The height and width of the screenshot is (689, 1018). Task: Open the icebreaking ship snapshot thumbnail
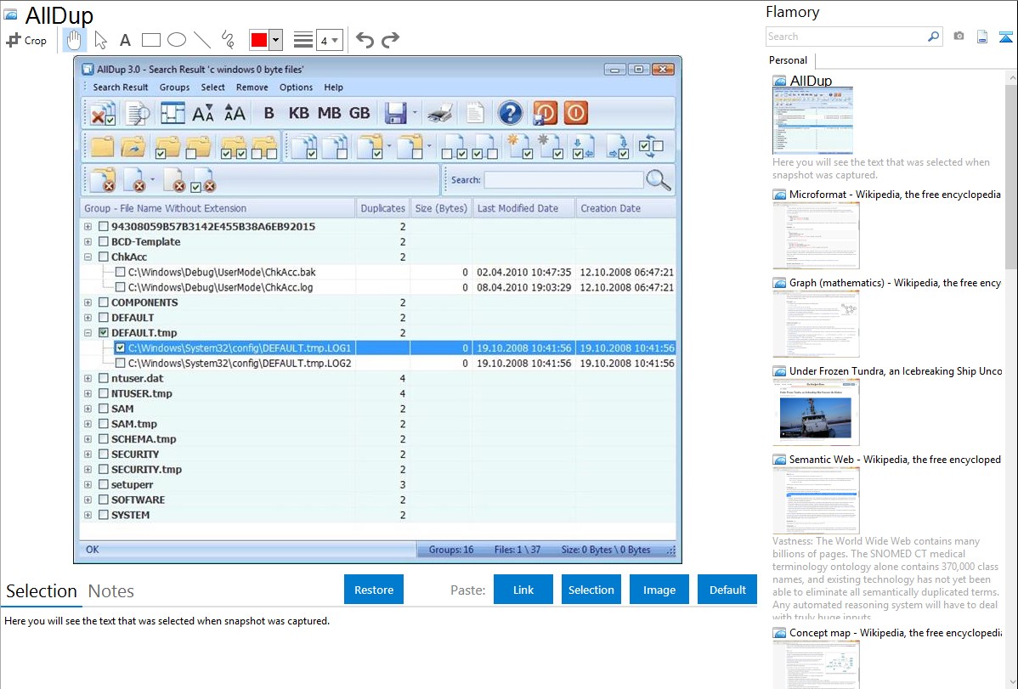coord(816,413)
